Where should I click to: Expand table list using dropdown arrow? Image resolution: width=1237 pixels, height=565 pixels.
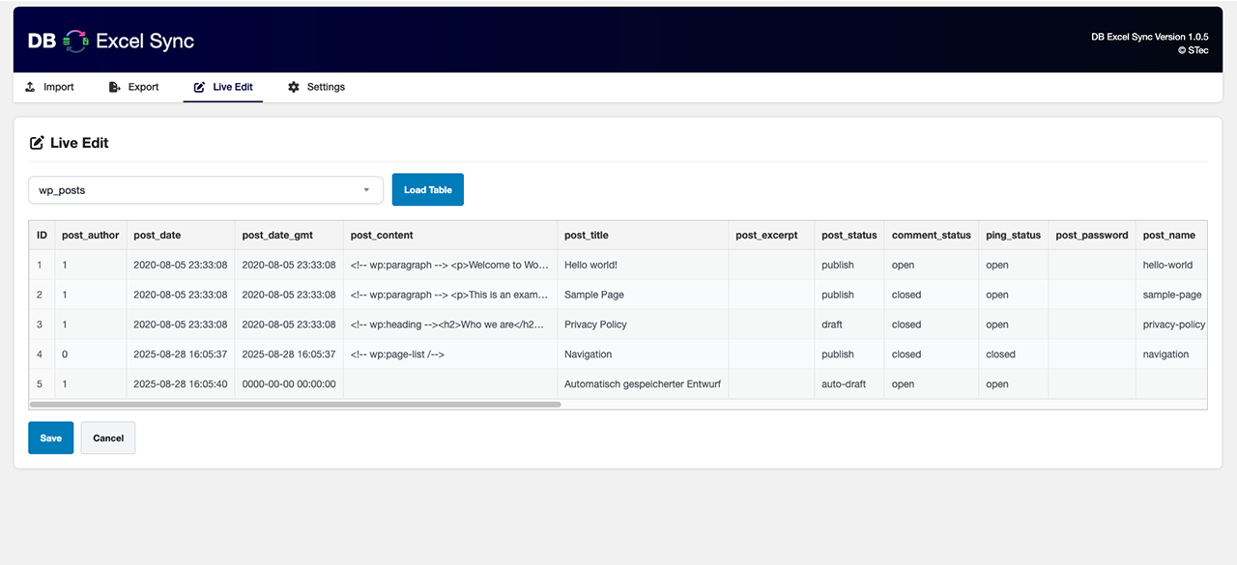366,190
